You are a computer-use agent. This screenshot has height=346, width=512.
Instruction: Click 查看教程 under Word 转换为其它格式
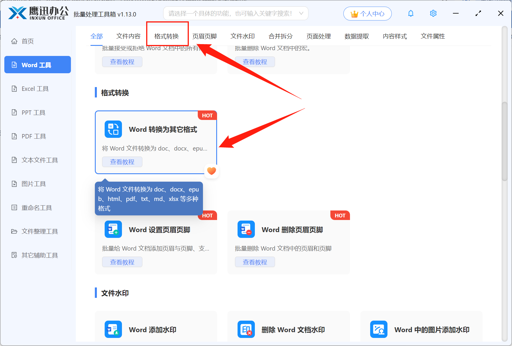122,162
